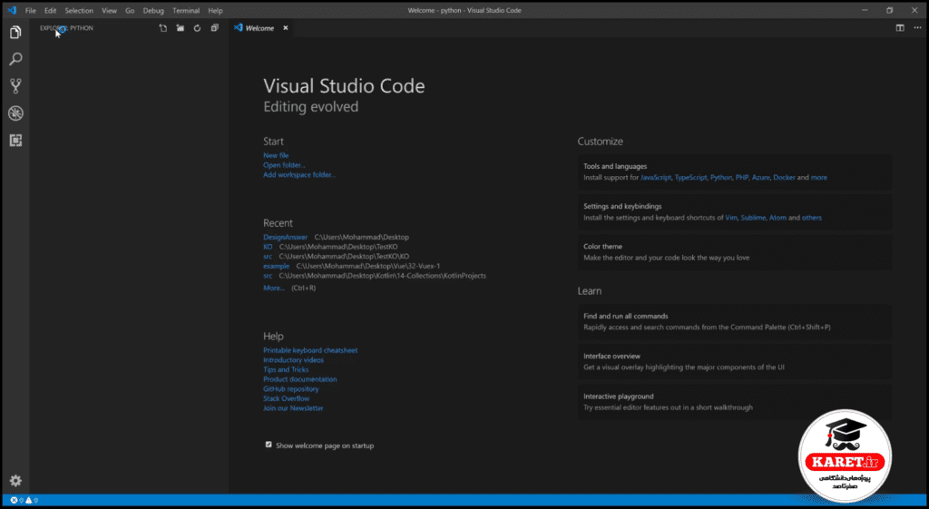Open the Manage gear icon

pos(15,481)
